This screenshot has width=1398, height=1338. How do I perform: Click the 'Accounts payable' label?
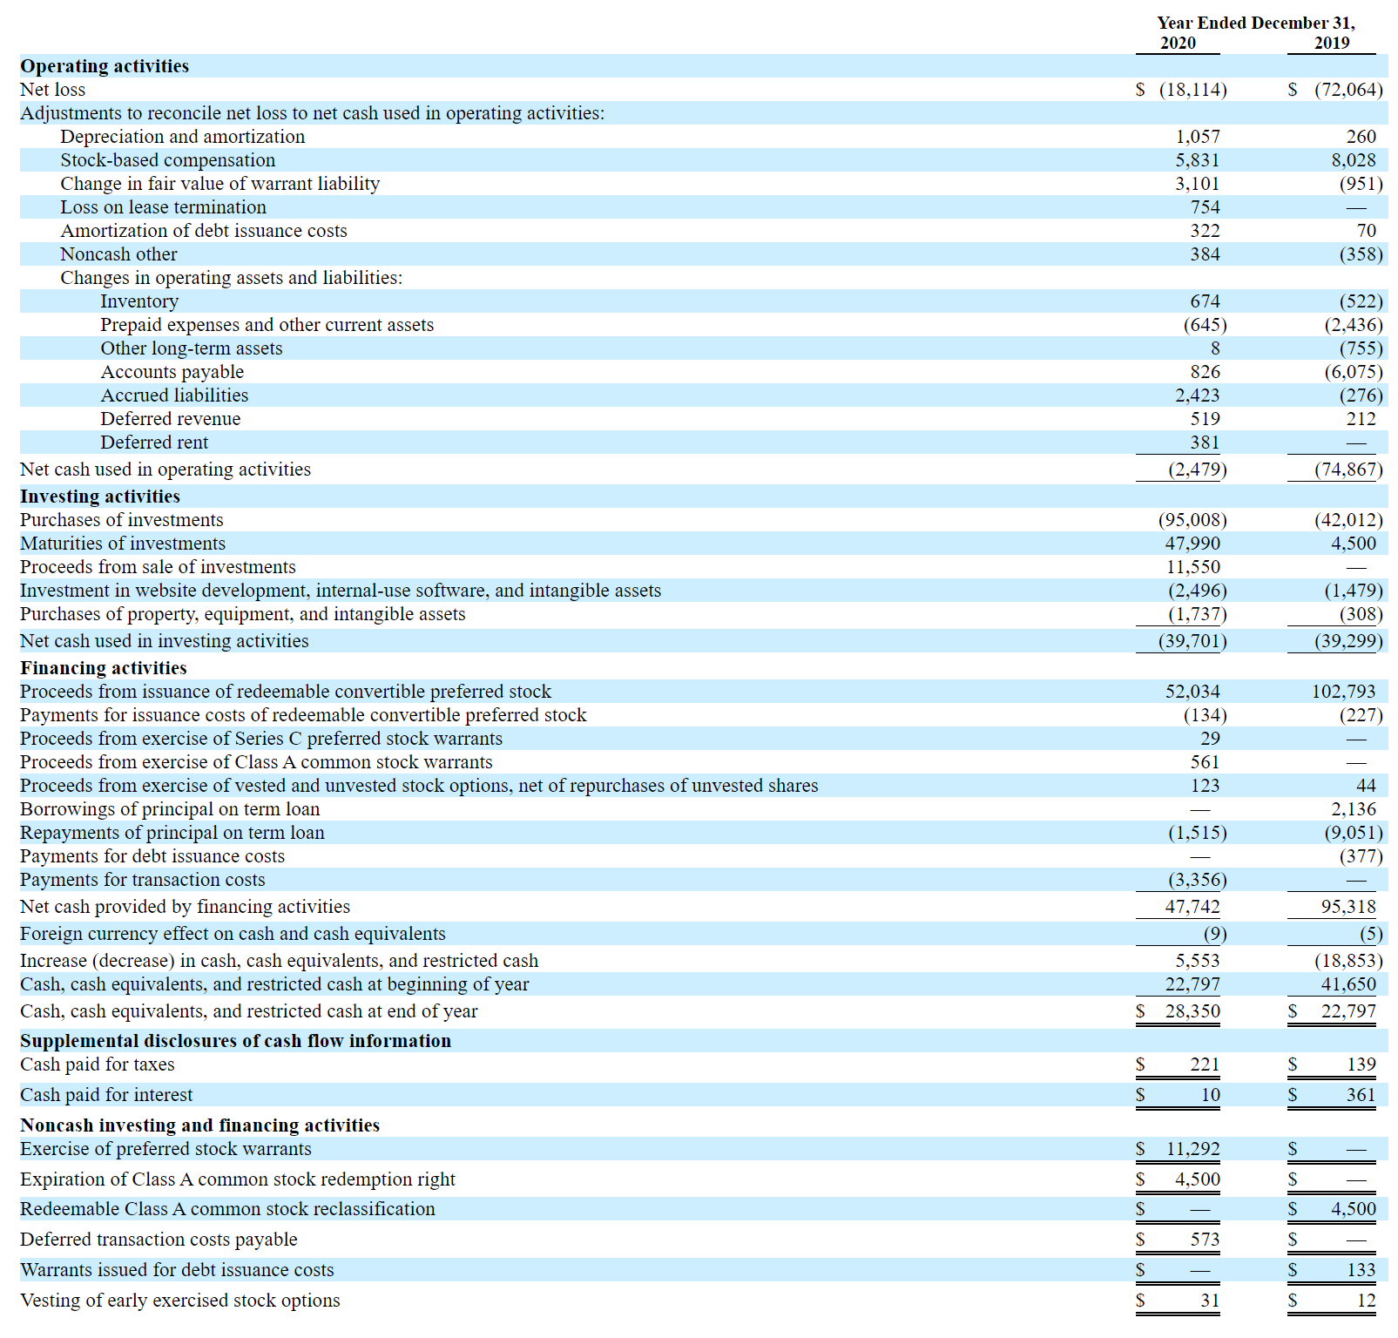point(172,372)
